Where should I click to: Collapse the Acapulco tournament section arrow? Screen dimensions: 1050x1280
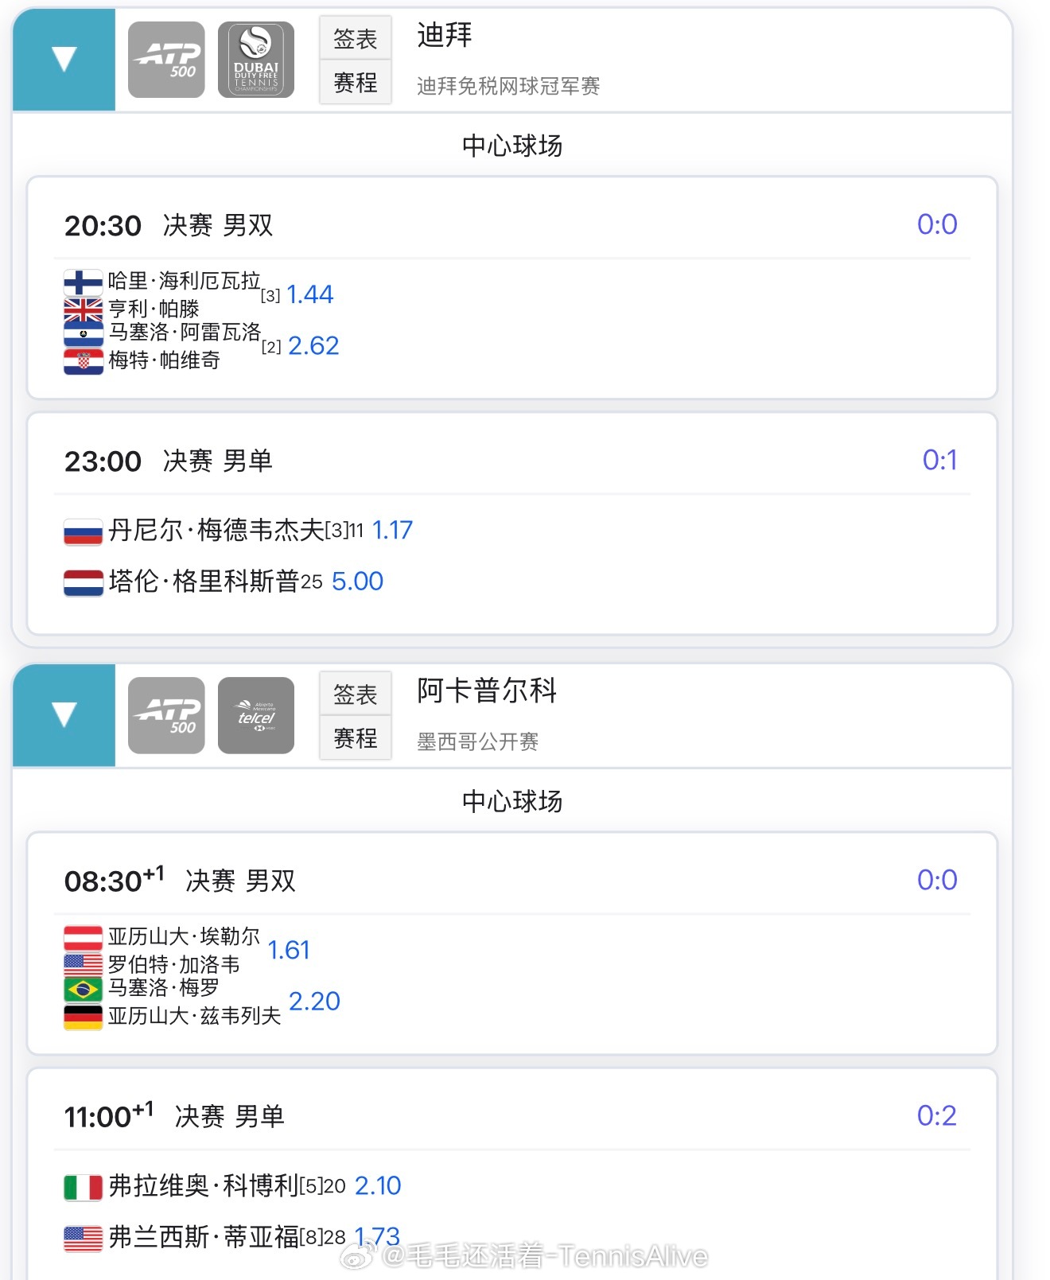coord(64,715)
